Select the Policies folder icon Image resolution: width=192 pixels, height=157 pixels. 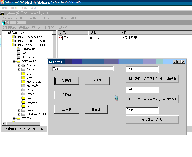point(23,98)
